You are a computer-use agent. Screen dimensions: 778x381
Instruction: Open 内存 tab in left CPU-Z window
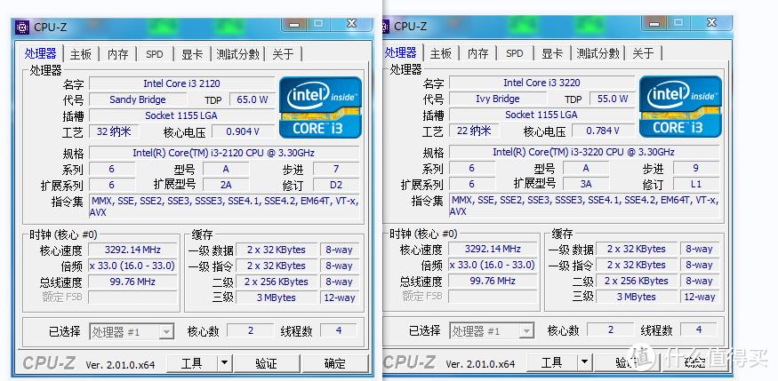point(118,54)
